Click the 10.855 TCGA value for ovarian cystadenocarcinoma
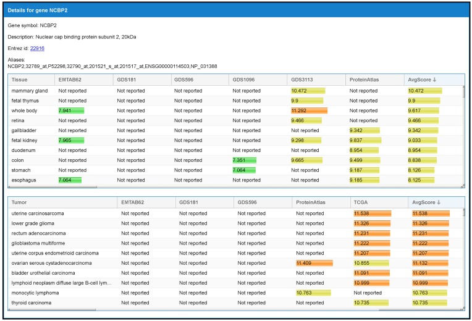The image size is (472, 321). pyautogui.click(x=371, y=263)
